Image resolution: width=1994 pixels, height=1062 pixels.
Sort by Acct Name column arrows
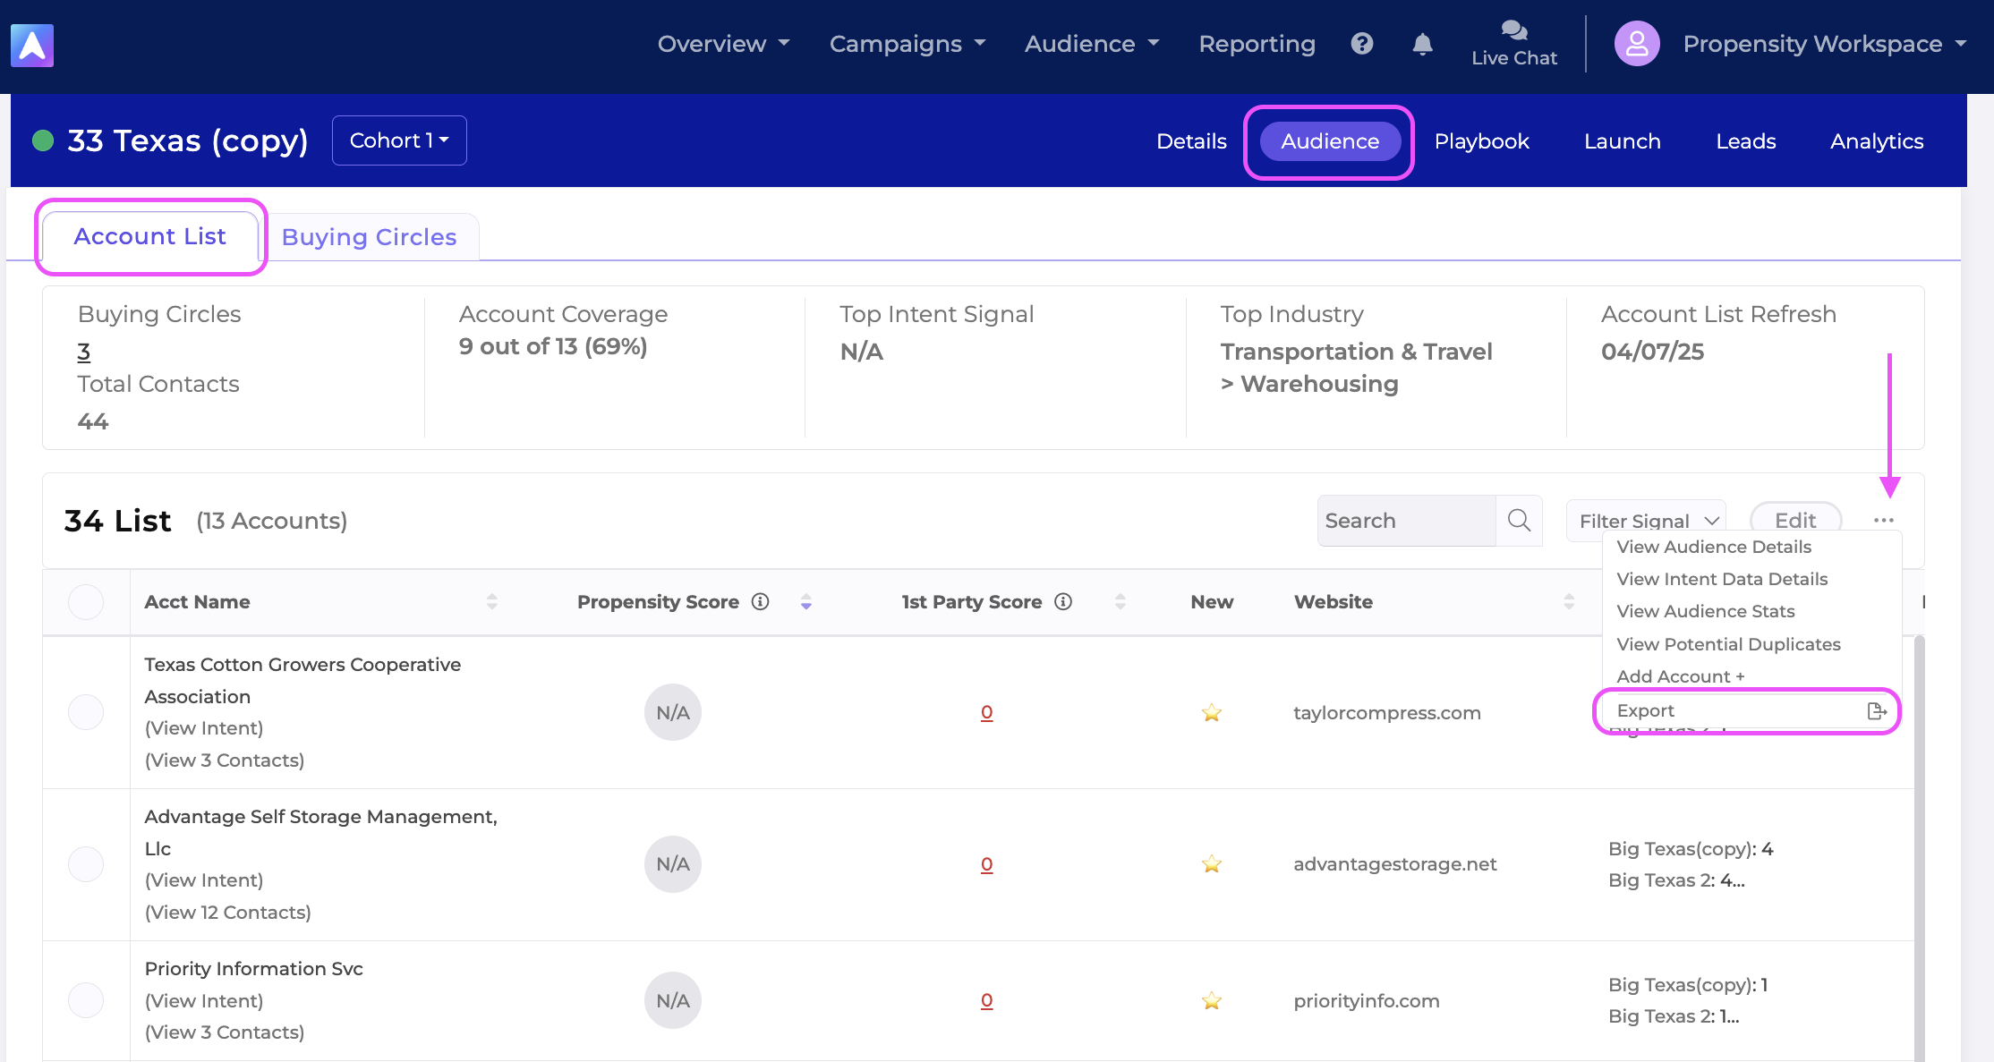[491, 601]
